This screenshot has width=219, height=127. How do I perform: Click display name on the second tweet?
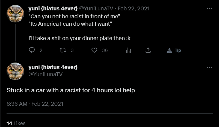click(x=53, y=67)
